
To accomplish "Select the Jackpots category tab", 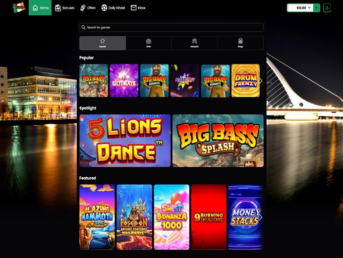I will pos(194,43).
